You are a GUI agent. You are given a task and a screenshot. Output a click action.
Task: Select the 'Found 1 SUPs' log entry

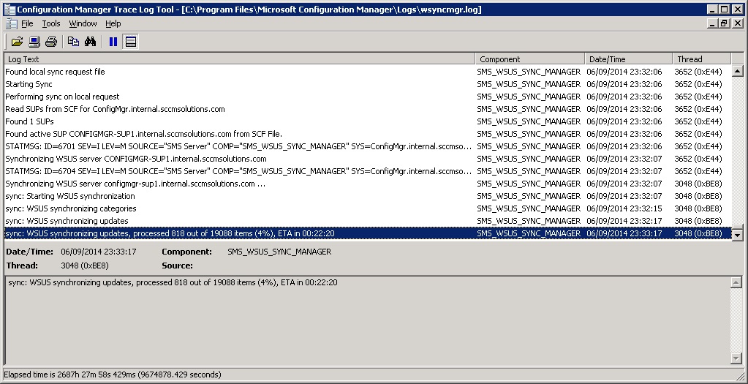29,121
